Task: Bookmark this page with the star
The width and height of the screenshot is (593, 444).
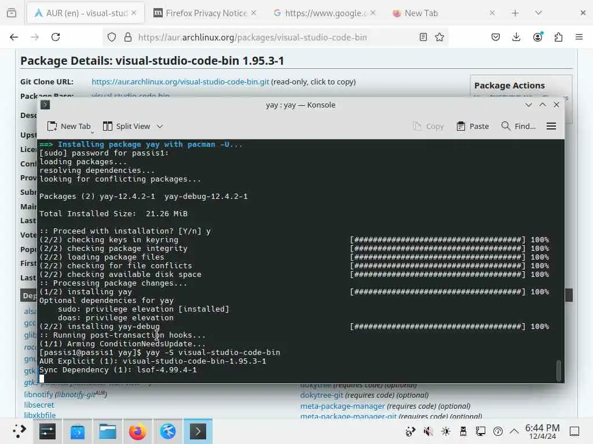Action: (440, 37)
